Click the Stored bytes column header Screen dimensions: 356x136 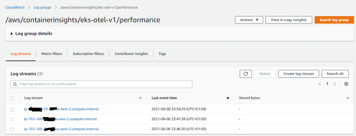tap(250, 98)
